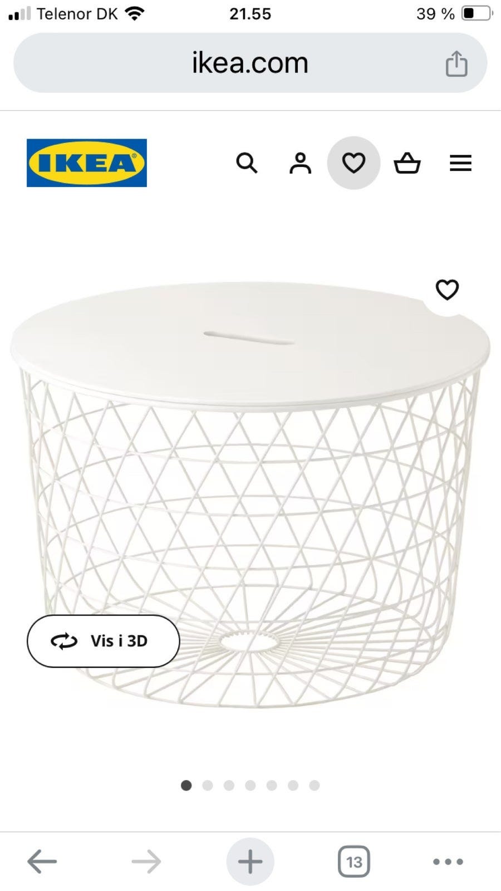Navigate back with left arrow
This screenshot has width=501, height=891.
(42, 861)
